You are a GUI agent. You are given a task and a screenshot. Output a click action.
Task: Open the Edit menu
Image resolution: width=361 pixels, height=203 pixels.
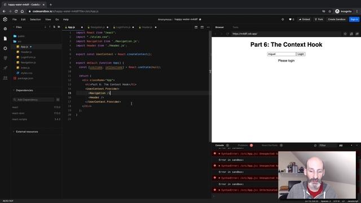click(x=23, y=20)
